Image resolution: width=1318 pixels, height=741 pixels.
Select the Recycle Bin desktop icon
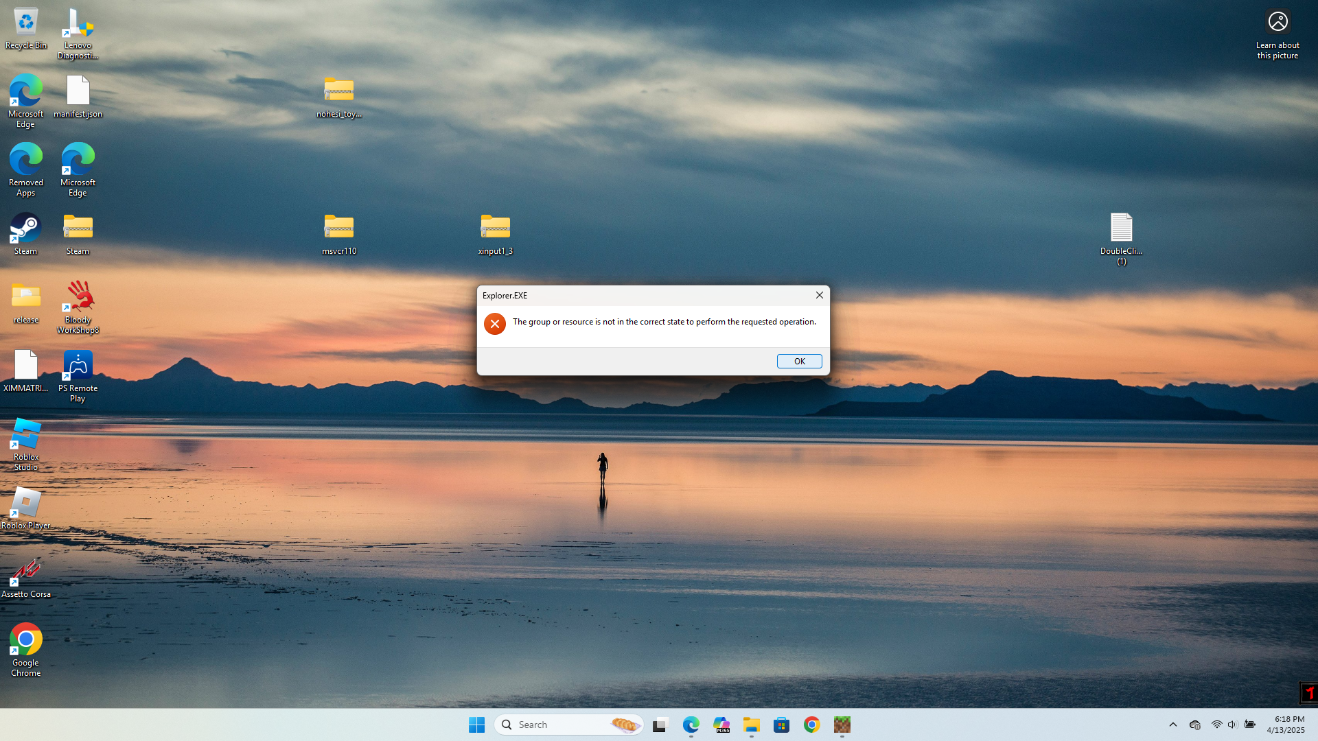[26, 23]
